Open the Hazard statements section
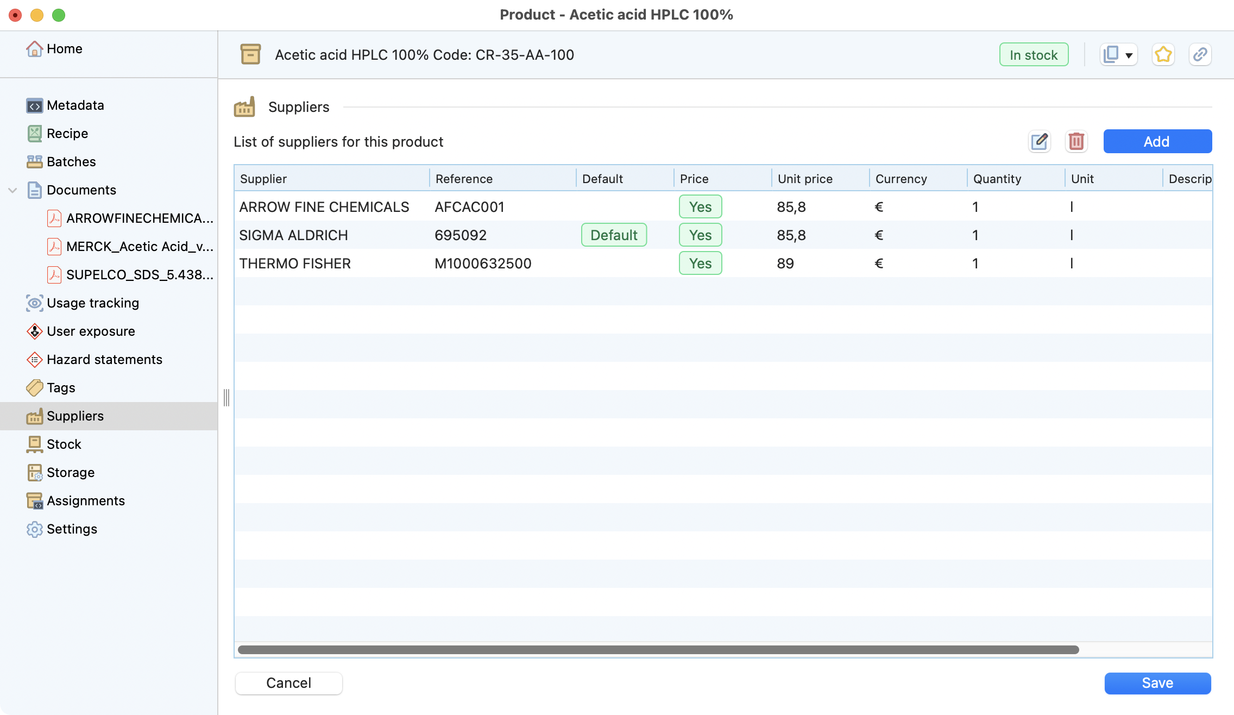 104,360
